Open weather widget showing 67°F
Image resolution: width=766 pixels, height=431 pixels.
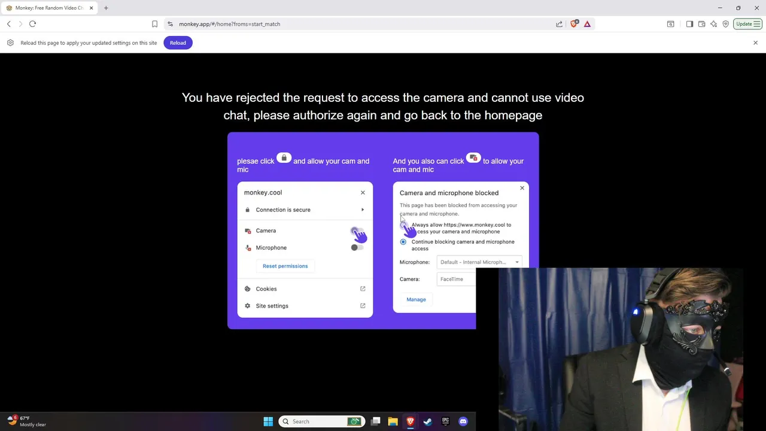27,421
